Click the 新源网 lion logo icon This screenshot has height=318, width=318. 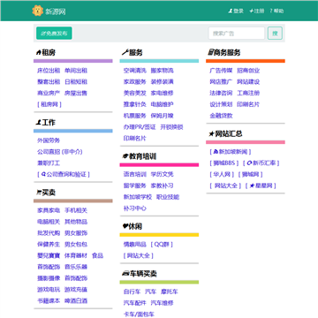click(x=38, y=11)
